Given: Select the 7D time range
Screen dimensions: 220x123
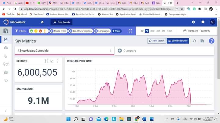Looking at the screenshot, I should tap(147, 31).
